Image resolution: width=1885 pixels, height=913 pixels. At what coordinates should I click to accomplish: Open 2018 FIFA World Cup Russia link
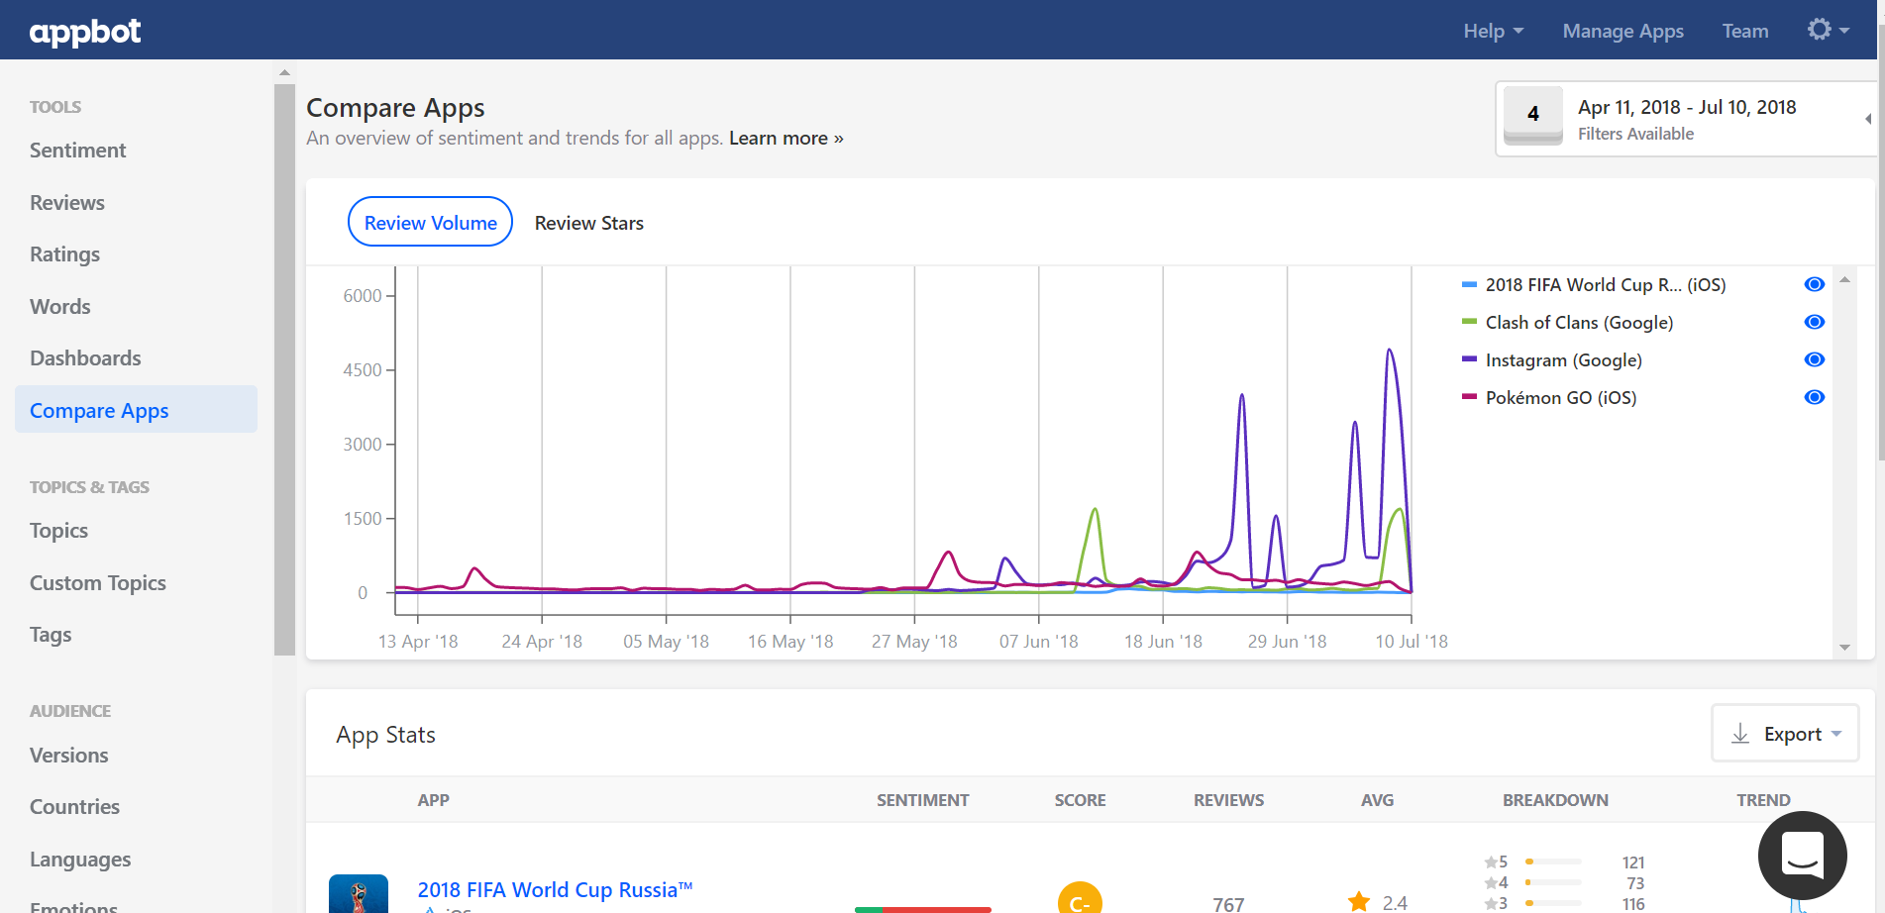tap(555, 889)
